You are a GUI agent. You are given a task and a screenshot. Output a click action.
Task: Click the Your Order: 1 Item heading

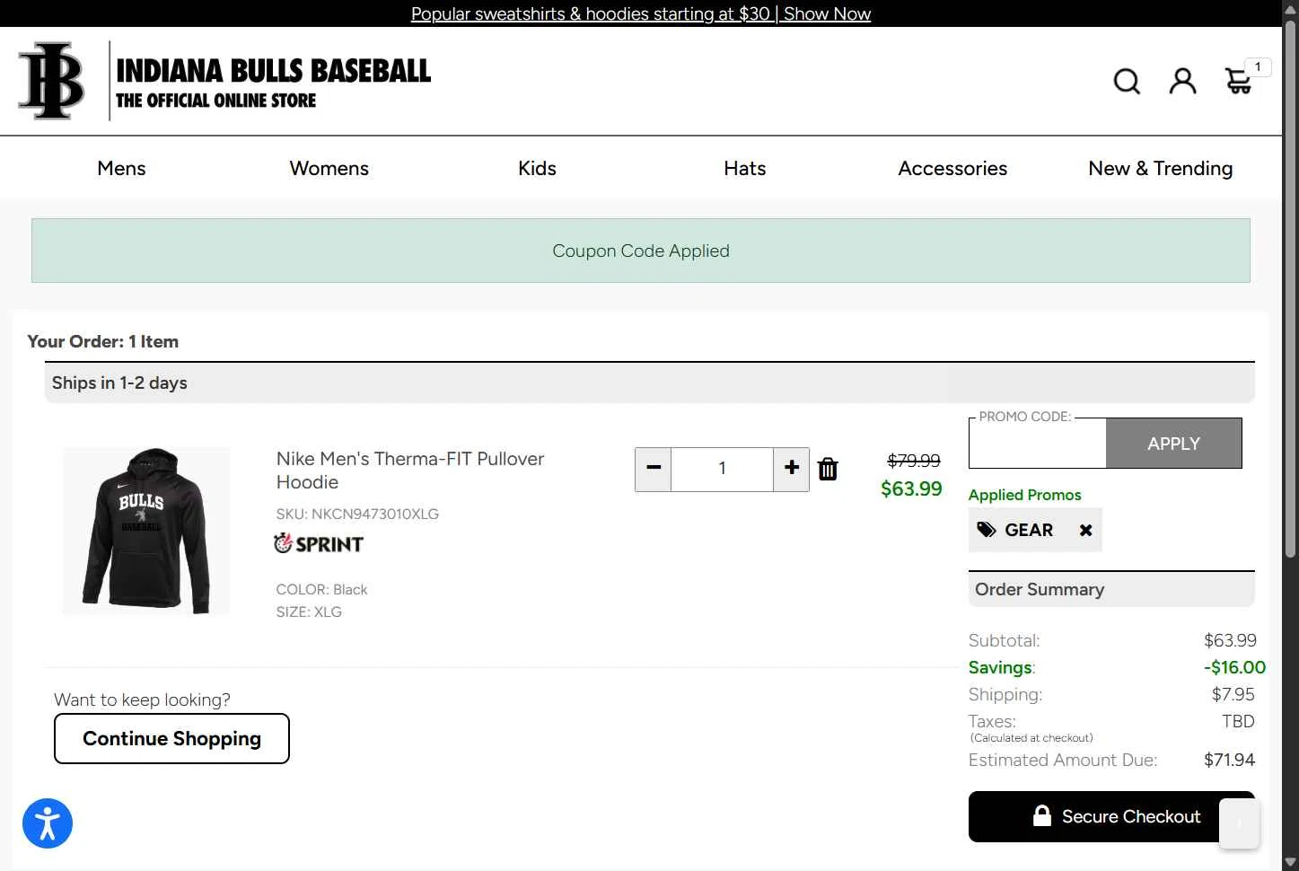click(103, 341)
